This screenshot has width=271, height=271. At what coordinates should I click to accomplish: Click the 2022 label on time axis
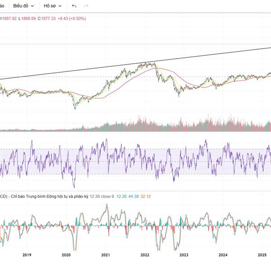[x=145, y=255]
